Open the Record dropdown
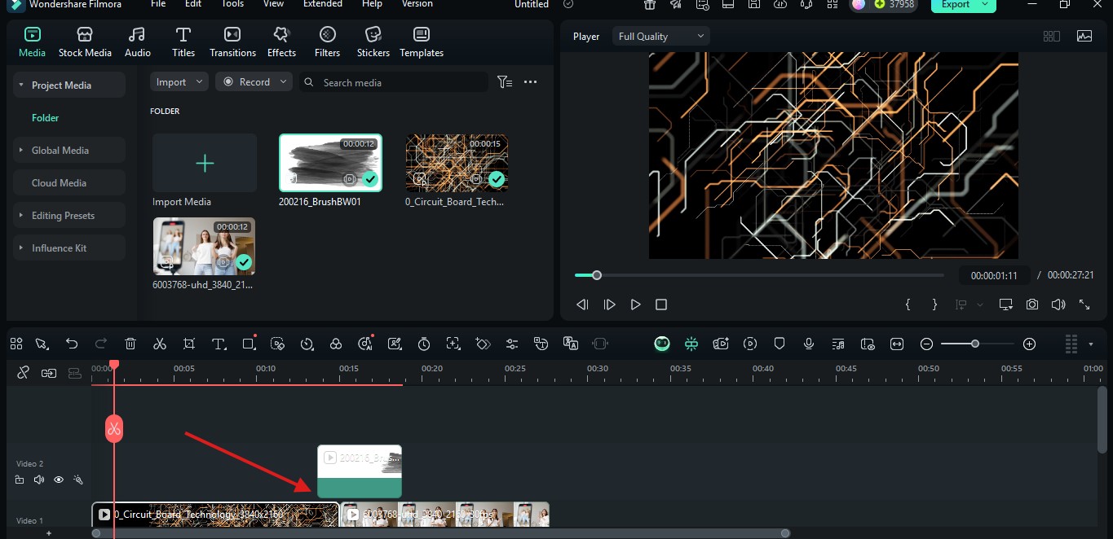 [x=254, y=82]
